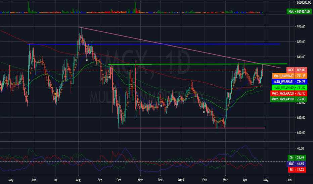Click the DI+ 25.49 indicator label
Image resolution: width=313 pixels, height=184 pixels.
297,158
